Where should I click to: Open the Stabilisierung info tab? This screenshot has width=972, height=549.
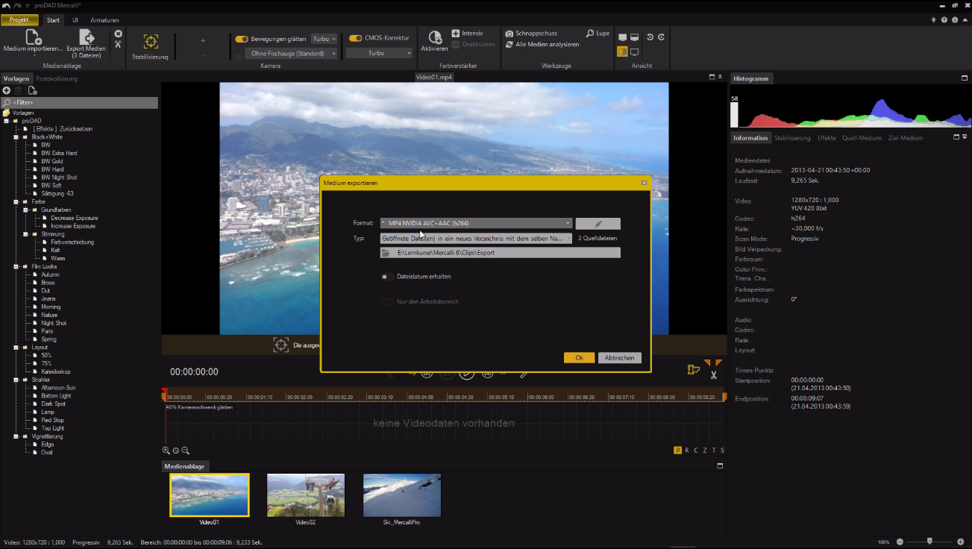[x=792, y=138]
